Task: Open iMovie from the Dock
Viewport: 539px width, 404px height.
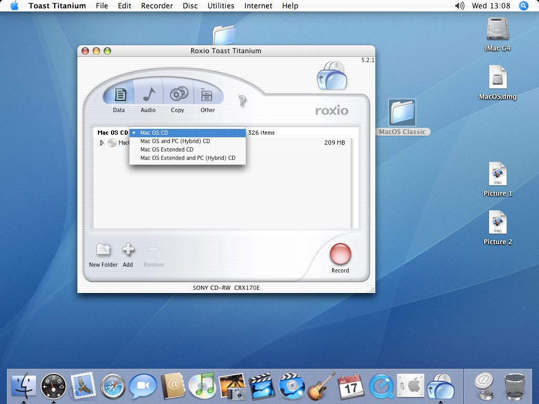Action: (x=262, y=387)
